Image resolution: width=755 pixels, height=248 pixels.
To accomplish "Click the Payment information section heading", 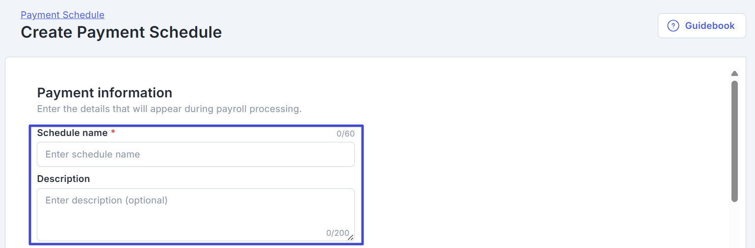I will (104, 92).
